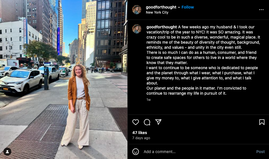The image size is (269, 159).
Task: Click the 7 days ago timestamp
Action: (x=141, y=138)
